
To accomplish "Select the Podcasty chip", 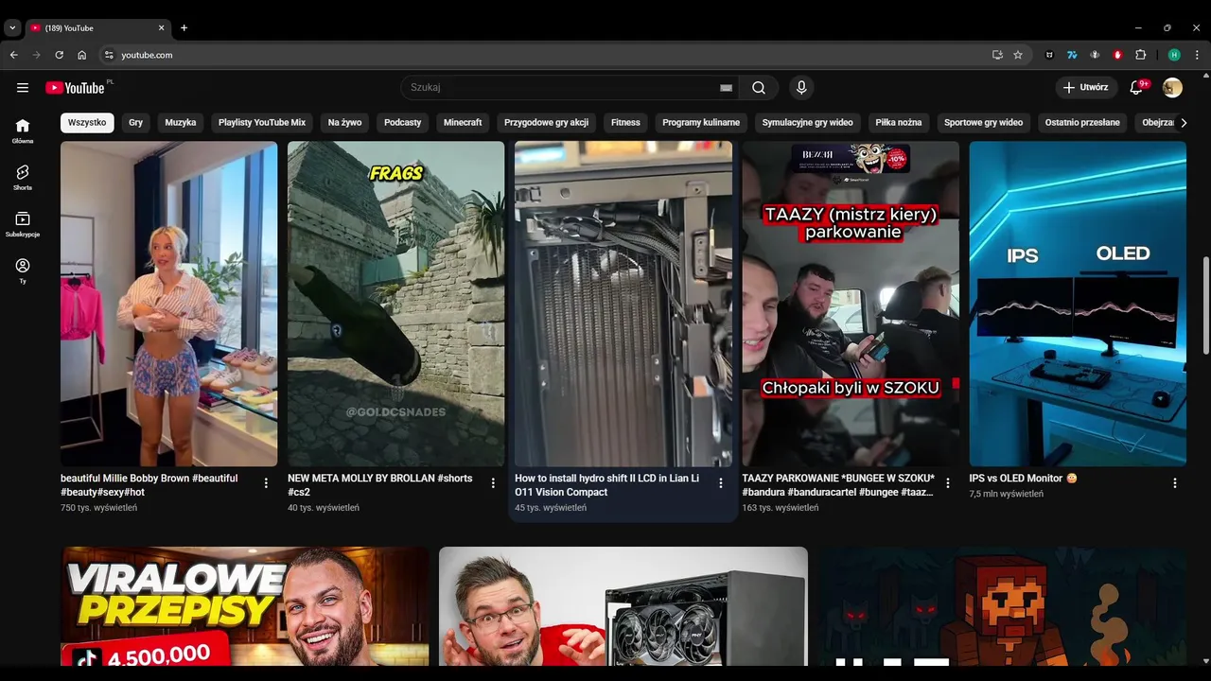I will click(x=403, y=123).
